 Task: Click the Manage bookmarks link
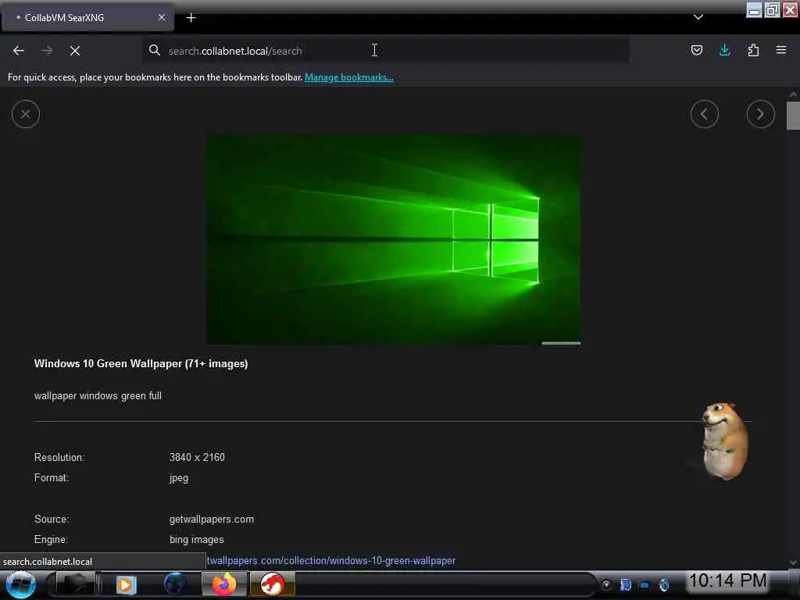point(349,77)
